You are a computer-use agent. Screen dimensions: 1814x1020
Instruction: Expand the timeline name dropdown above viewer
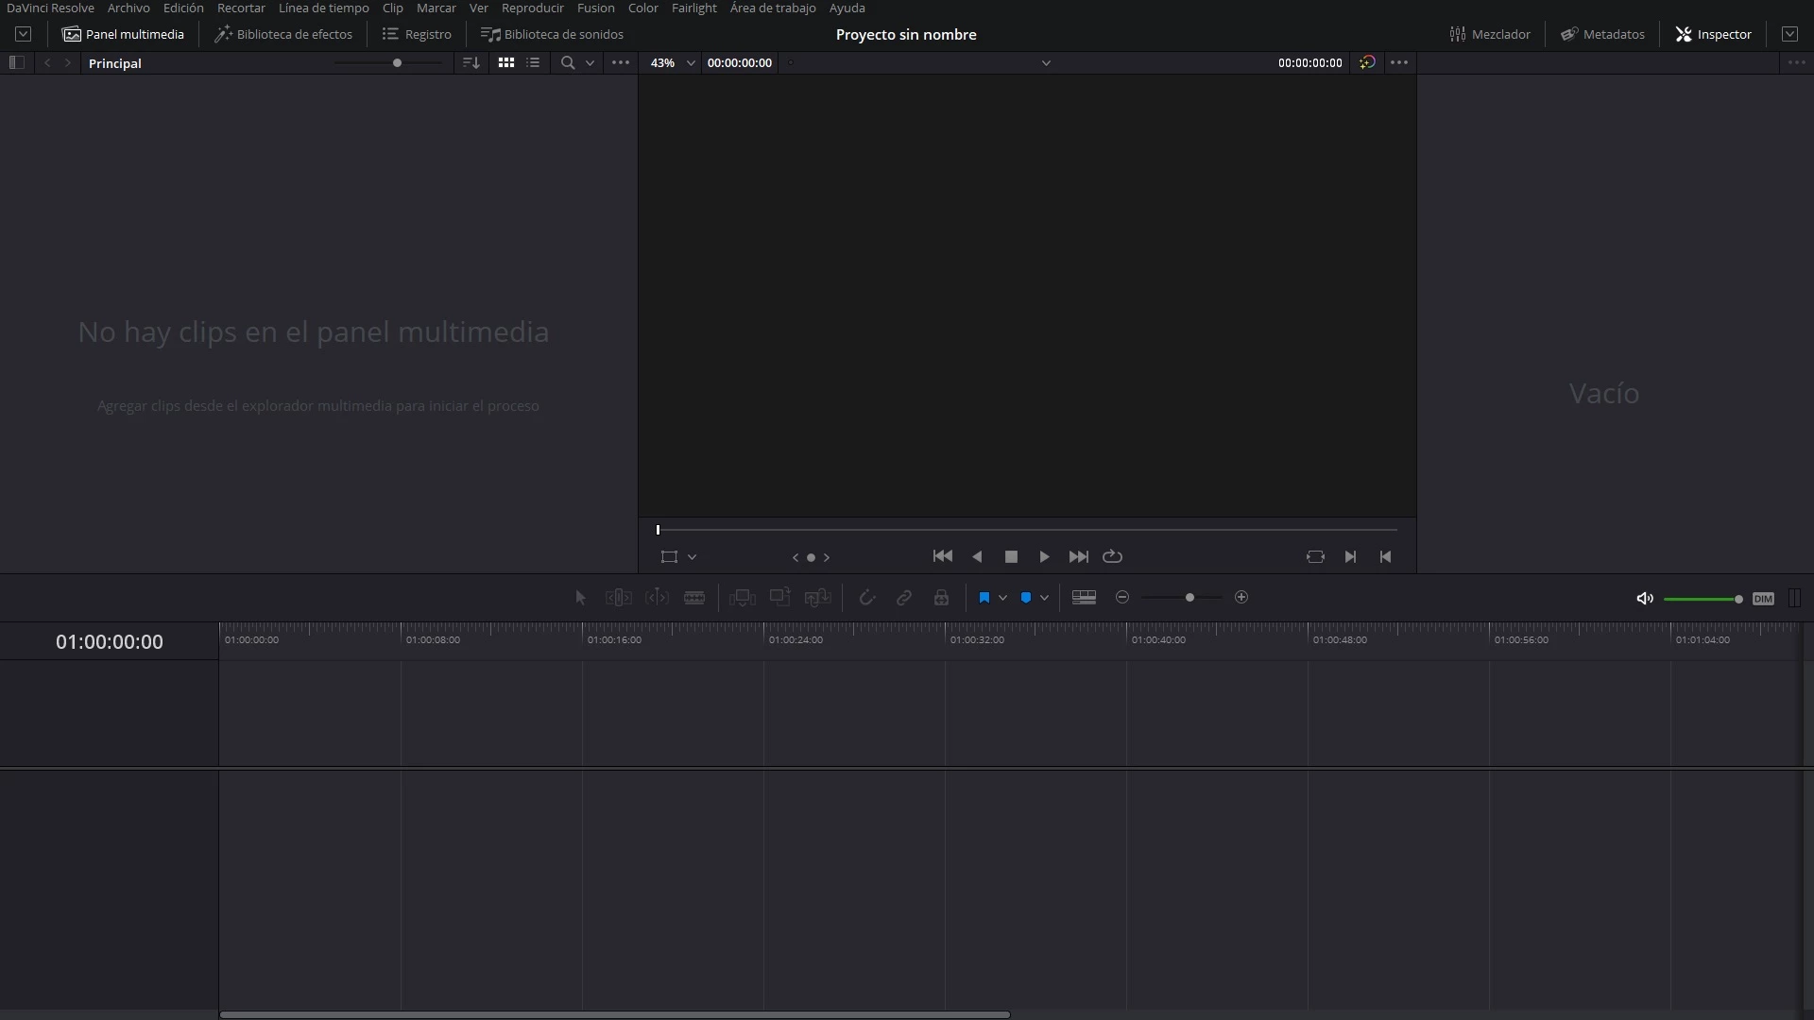(x=1046, y=63)
